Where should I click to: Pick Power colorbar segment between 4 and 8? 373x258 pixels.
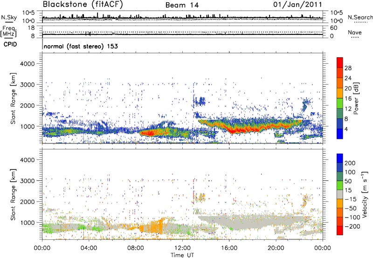[x=340, y=123]
